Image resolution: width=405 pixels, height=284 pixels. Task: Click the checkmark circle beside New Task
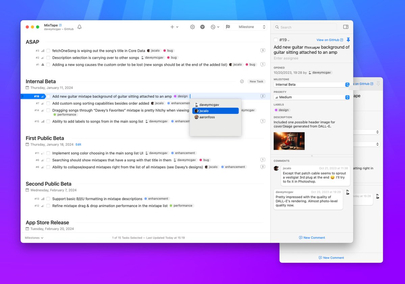tap(242, 81)
